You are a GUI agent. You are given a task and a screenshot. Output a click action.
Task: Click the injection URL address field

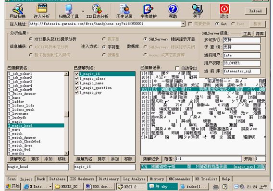(x=105, y=24)
